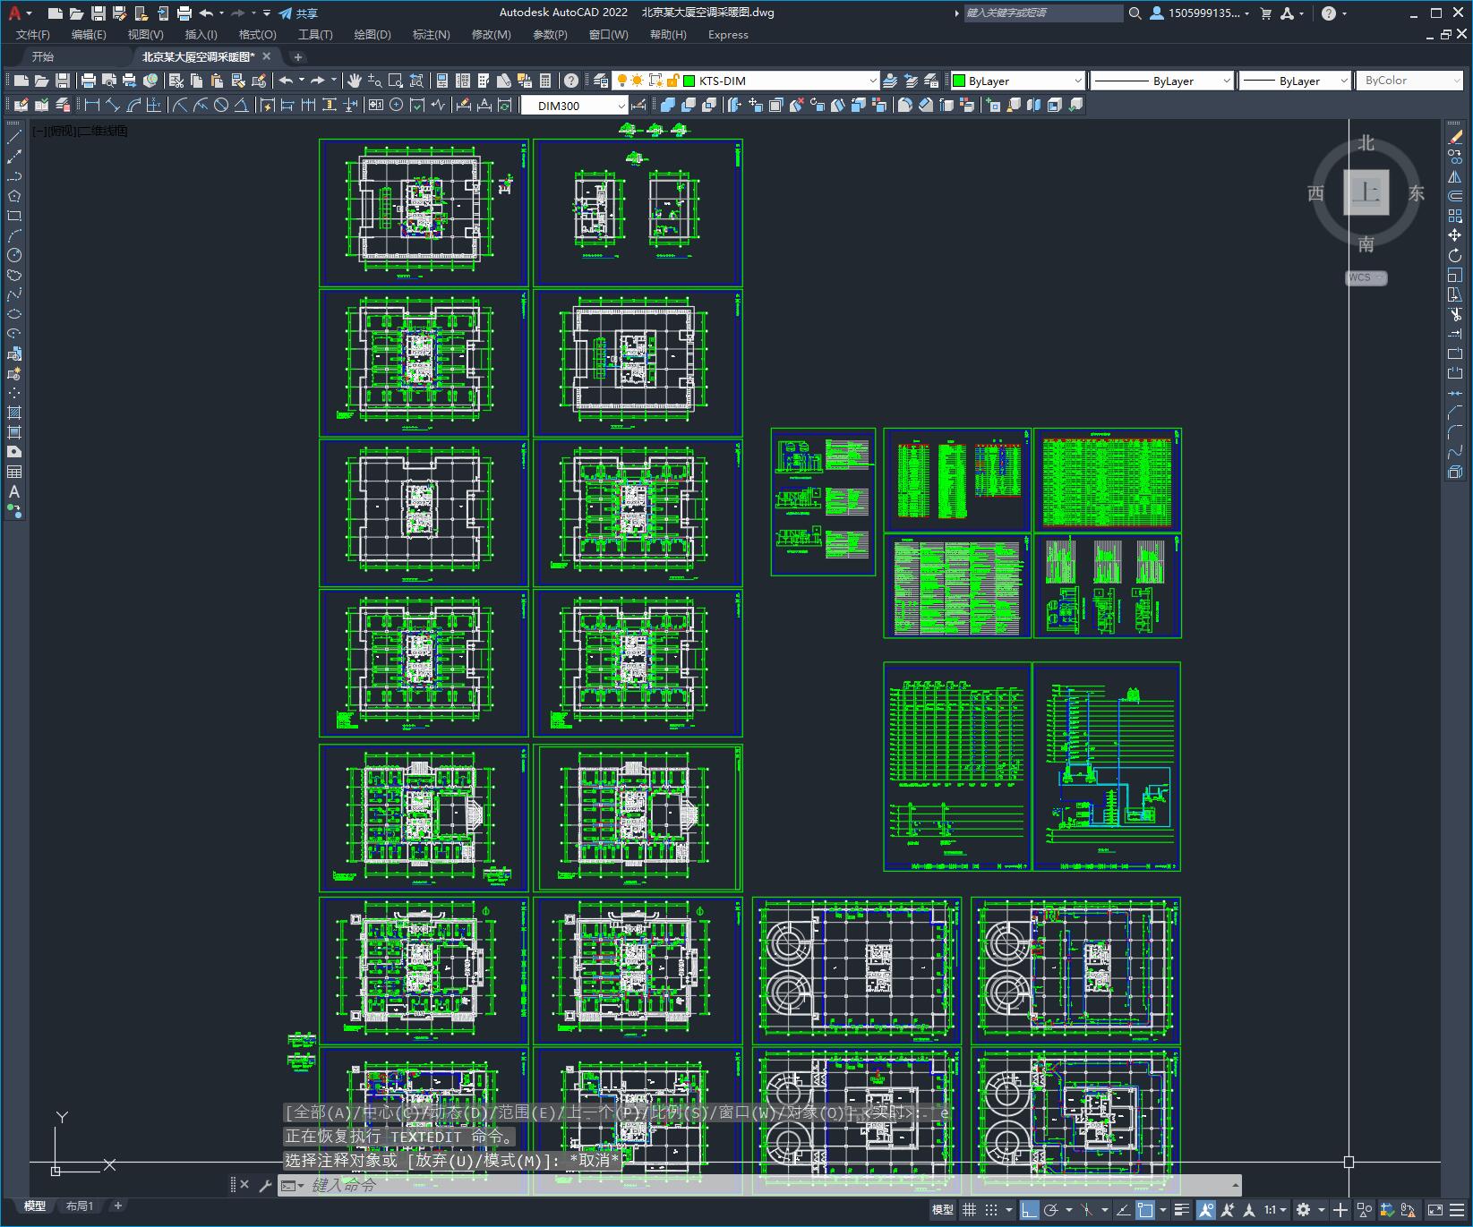Toggle object snap in status bar

coord(1145,1210)
